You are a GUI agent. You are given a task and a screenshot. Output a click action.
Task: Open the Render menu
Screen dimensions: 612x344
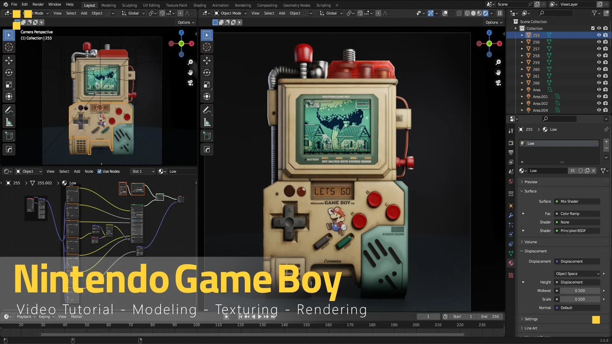click(38, 4)
